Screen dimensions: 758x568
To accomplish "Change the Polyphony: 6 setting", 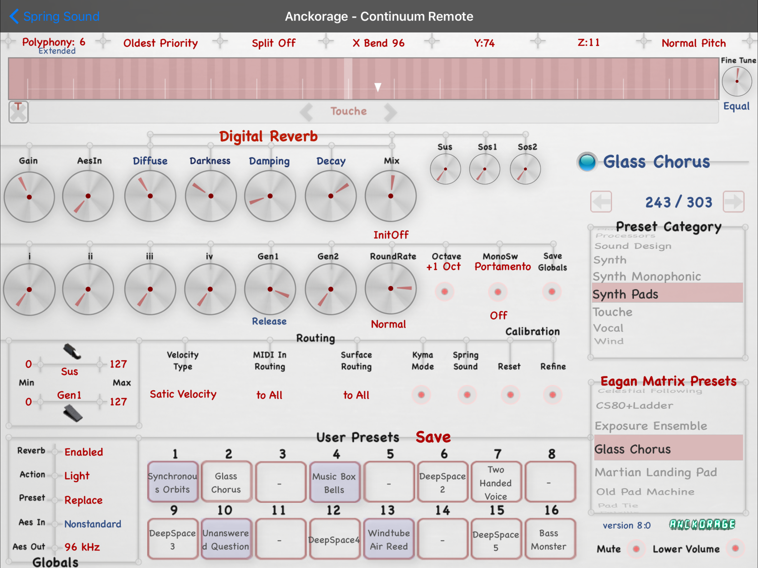I will 54,42.
